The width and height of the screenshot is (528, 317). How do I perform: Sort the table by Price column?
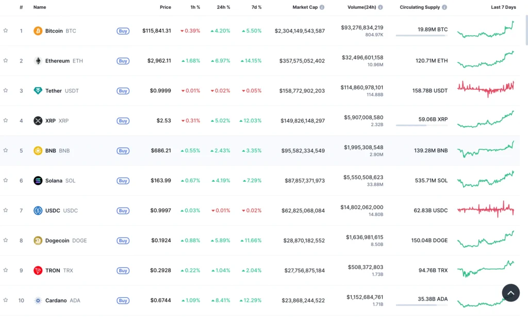[x=166, y=7]
